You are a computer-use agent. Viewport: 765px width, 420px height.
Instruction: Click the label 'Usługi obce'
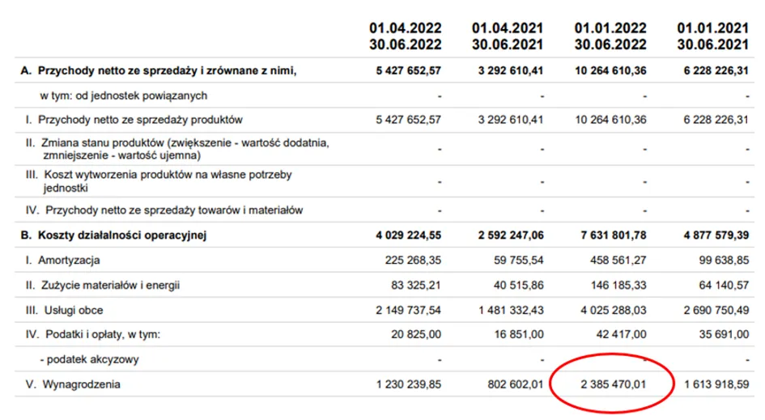coord(73,310)
